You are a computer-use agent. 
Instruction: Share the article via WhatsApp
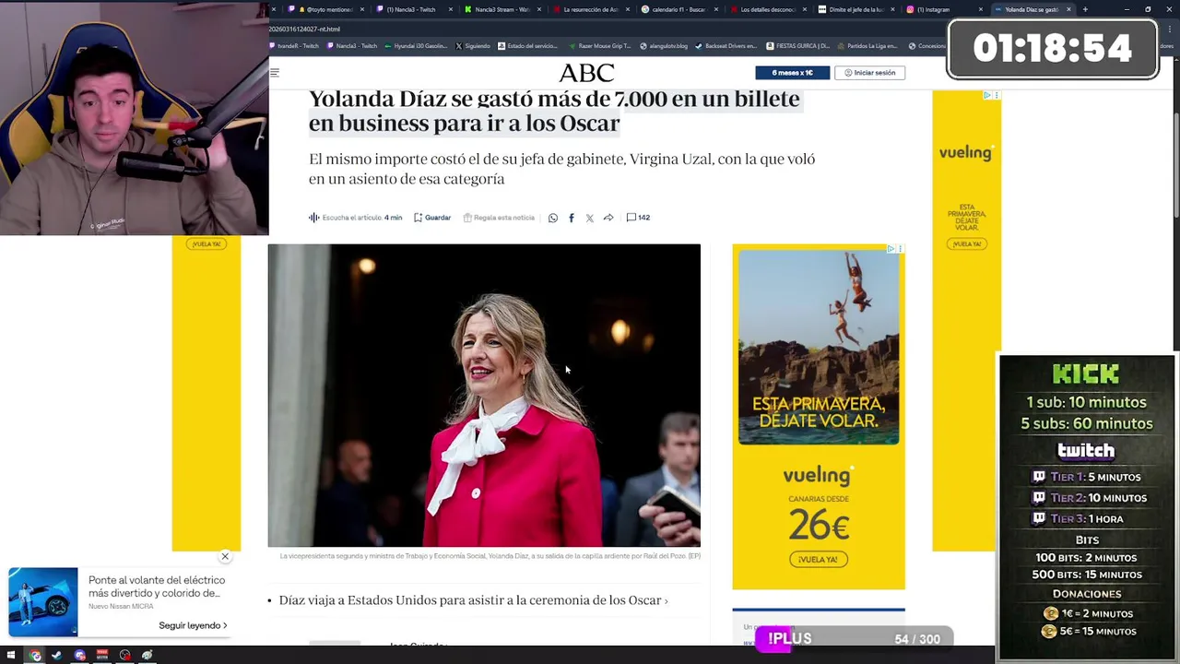[x=553, y=218]
